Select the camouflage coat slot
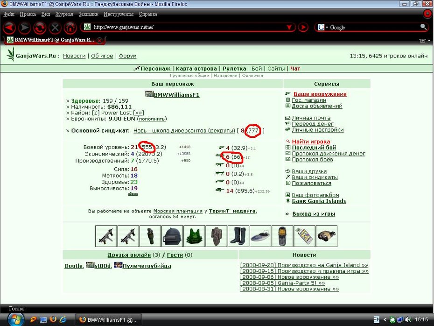 click(x=217, y=236)
